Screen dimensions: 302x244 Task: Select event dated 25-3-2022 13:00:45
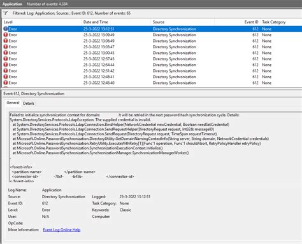tap(152, 53)
